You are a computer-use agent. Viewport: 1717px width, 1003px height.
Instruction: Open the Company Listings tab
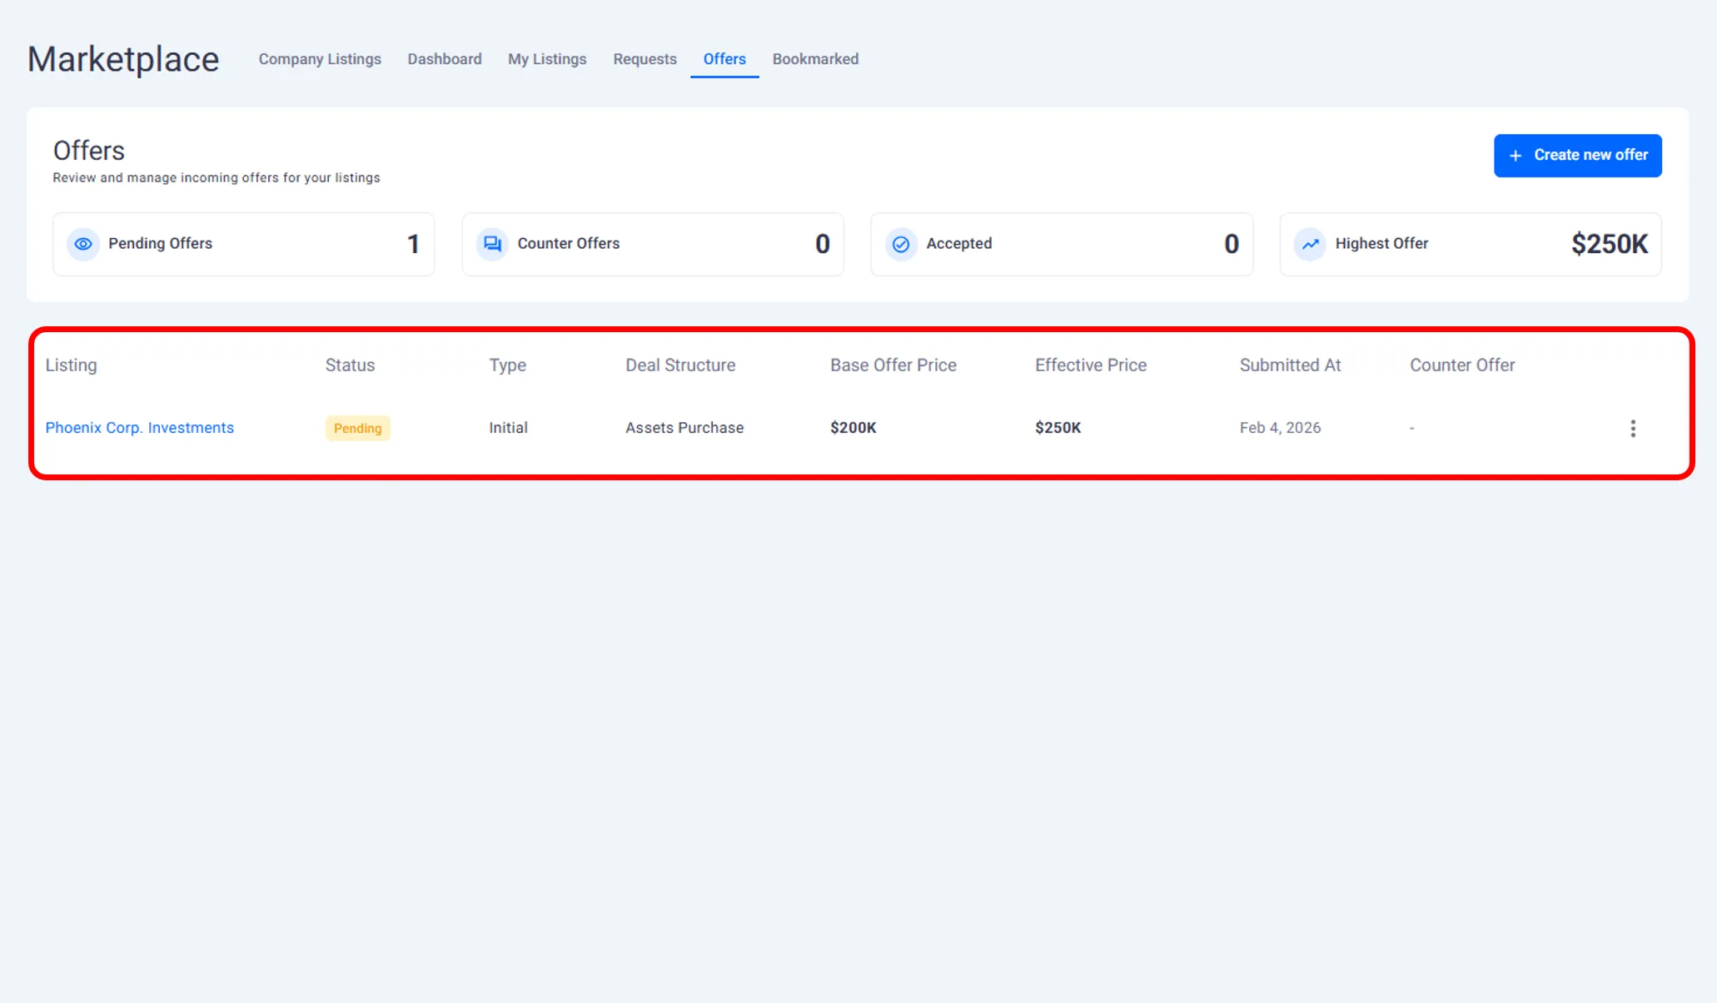[x=320, y=59]
